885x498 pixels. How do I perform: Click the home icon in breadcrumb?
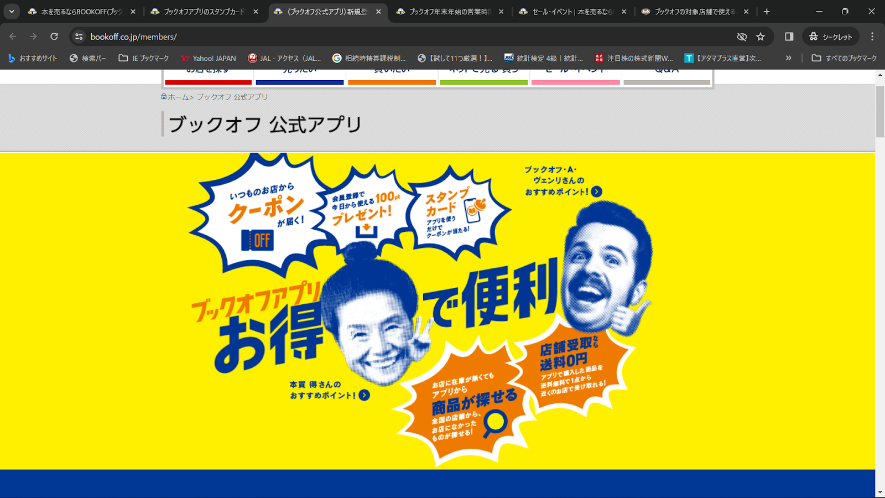point(164,96)
